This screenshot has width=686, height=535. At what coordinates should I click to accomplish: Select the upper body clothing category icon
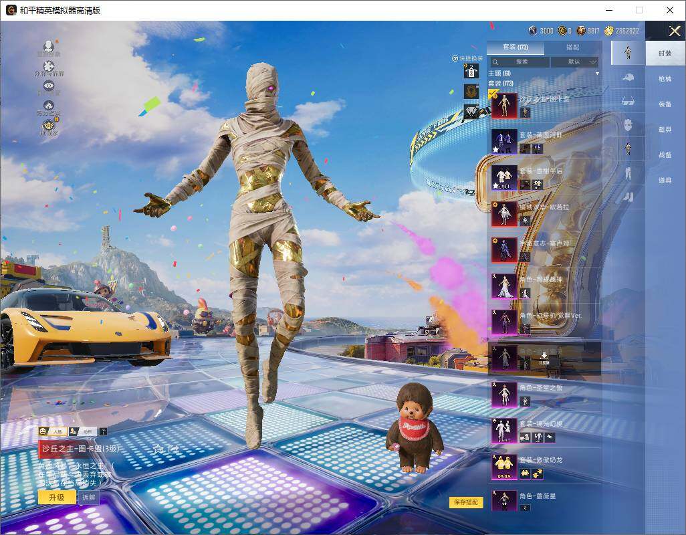628,148
